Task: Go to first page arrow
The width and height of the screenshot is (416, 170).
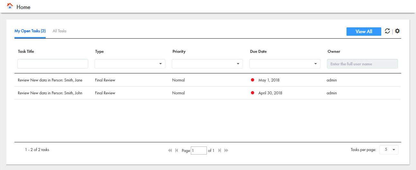Action: (170, 150)
